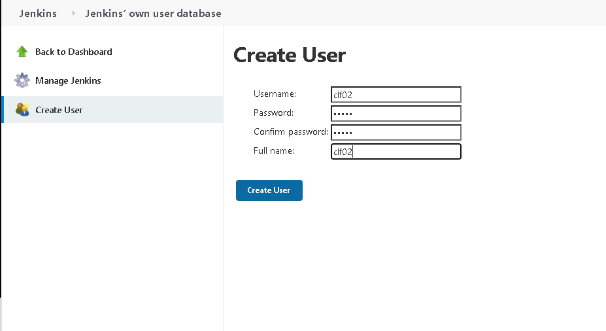Go to Jenkins breadcrumb home
606x331 pixels.
tap(38, 14)
